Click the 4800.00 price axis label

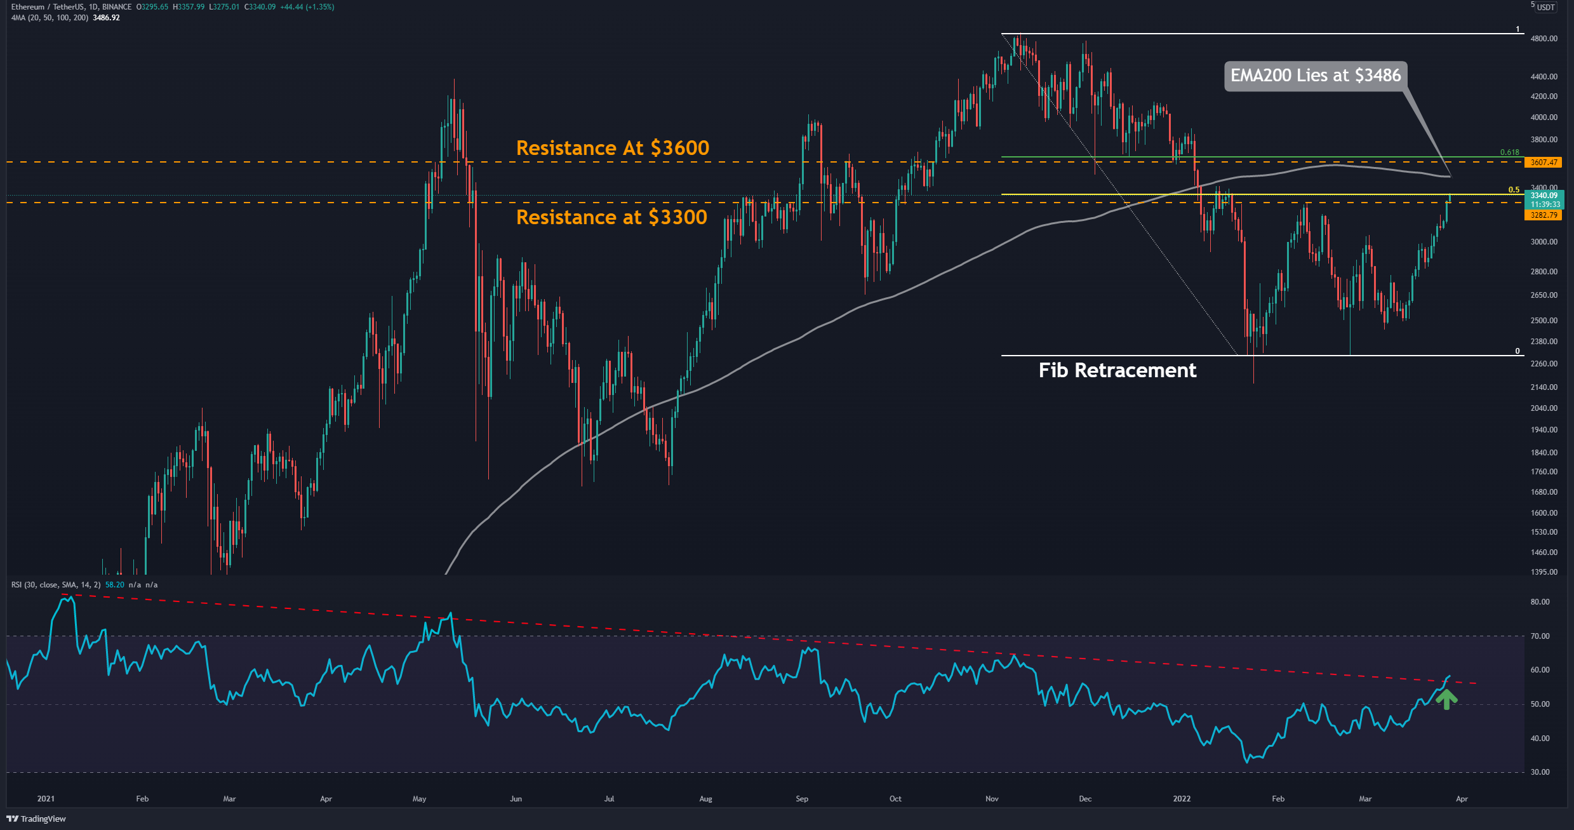(x=1544, y=39)
